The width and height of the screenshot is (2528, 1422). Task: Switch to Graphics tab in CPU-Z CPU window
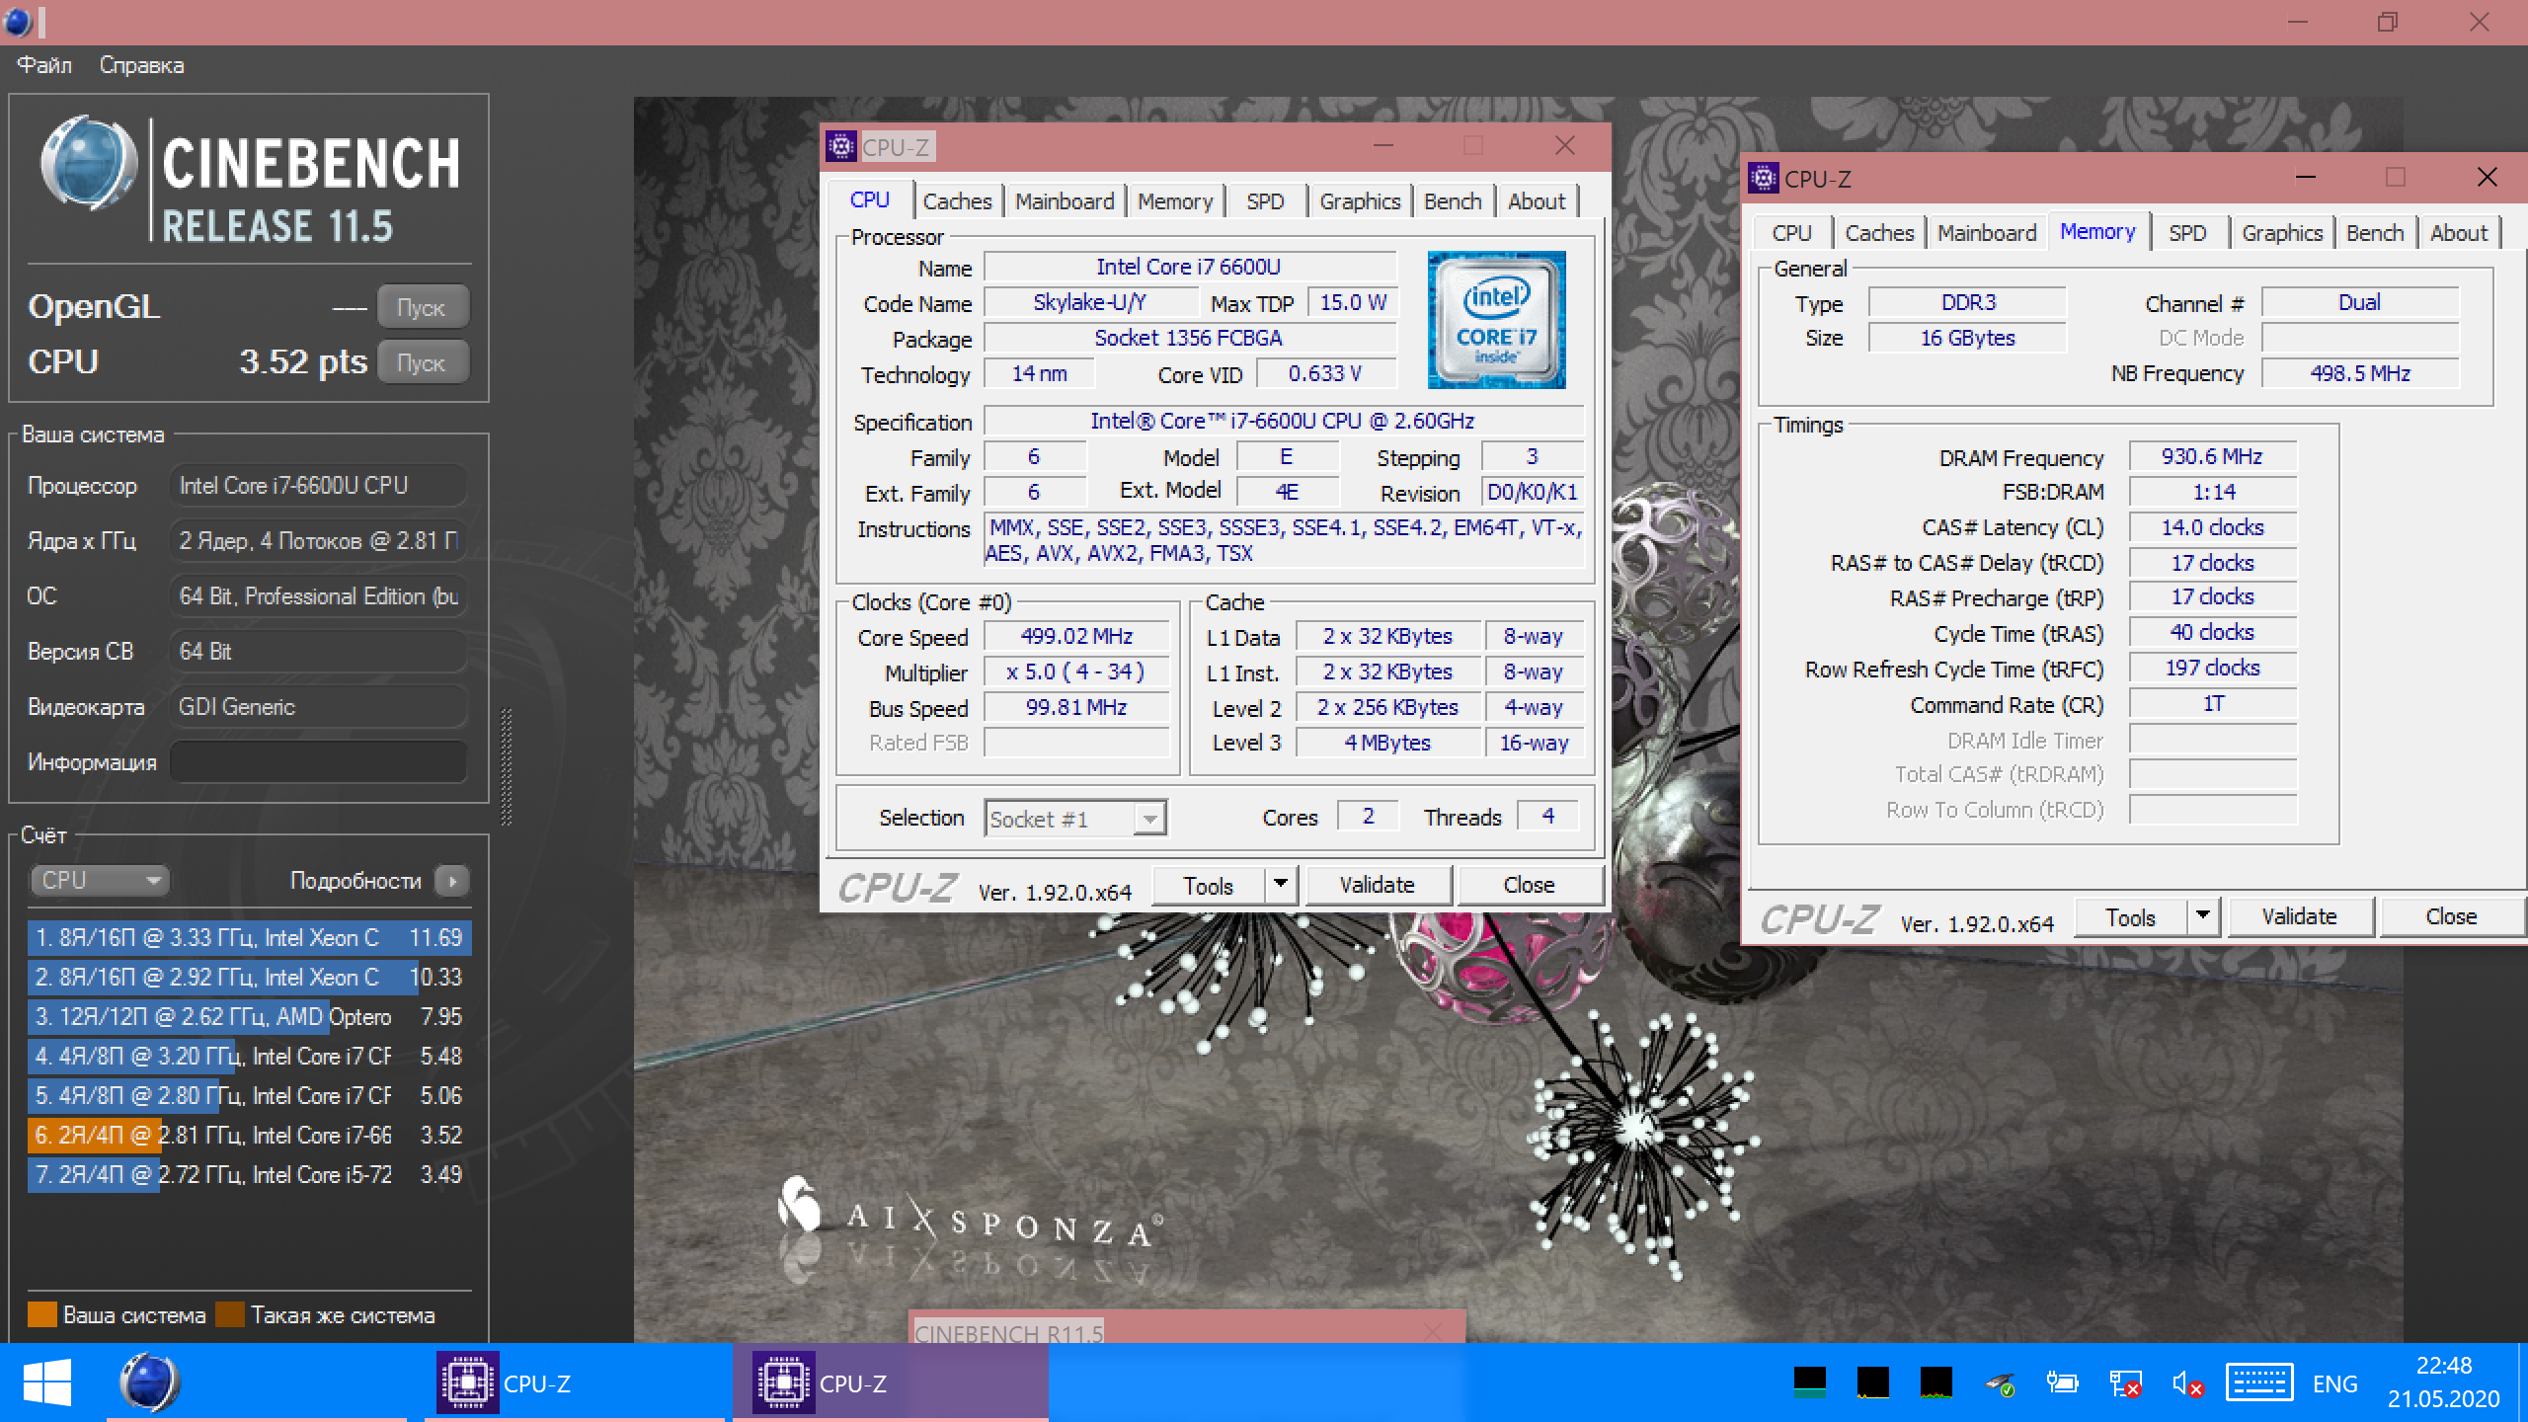(x=1360, y=201)
